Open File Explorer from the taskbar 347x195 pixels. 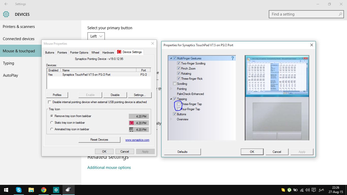pyautogui.click(x=31, y=190)
